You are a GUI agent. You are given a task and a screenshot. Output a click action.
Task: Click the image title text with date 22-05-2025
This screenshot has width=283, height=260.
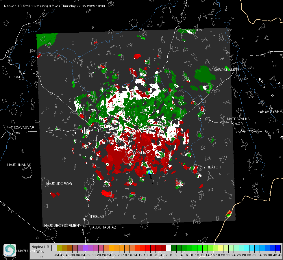[54, 6]
